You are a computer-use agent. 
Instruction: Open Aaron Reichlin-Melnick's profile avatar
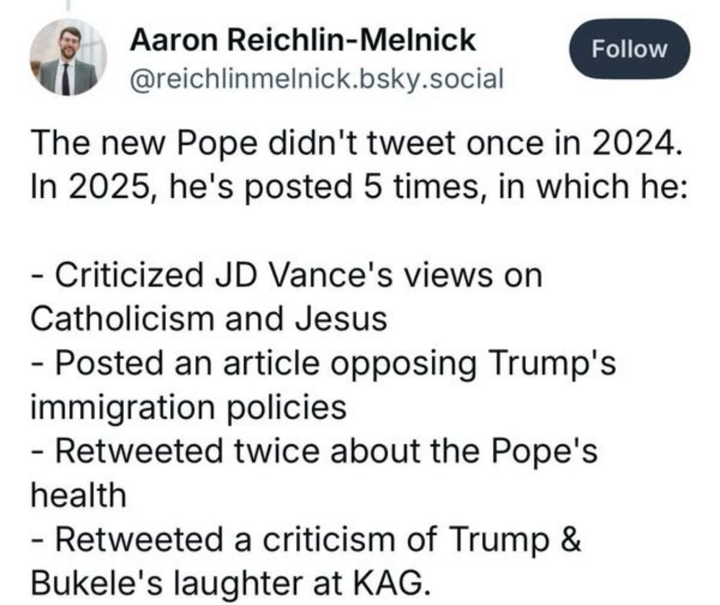pyautogui.click(x=68, y=58)
